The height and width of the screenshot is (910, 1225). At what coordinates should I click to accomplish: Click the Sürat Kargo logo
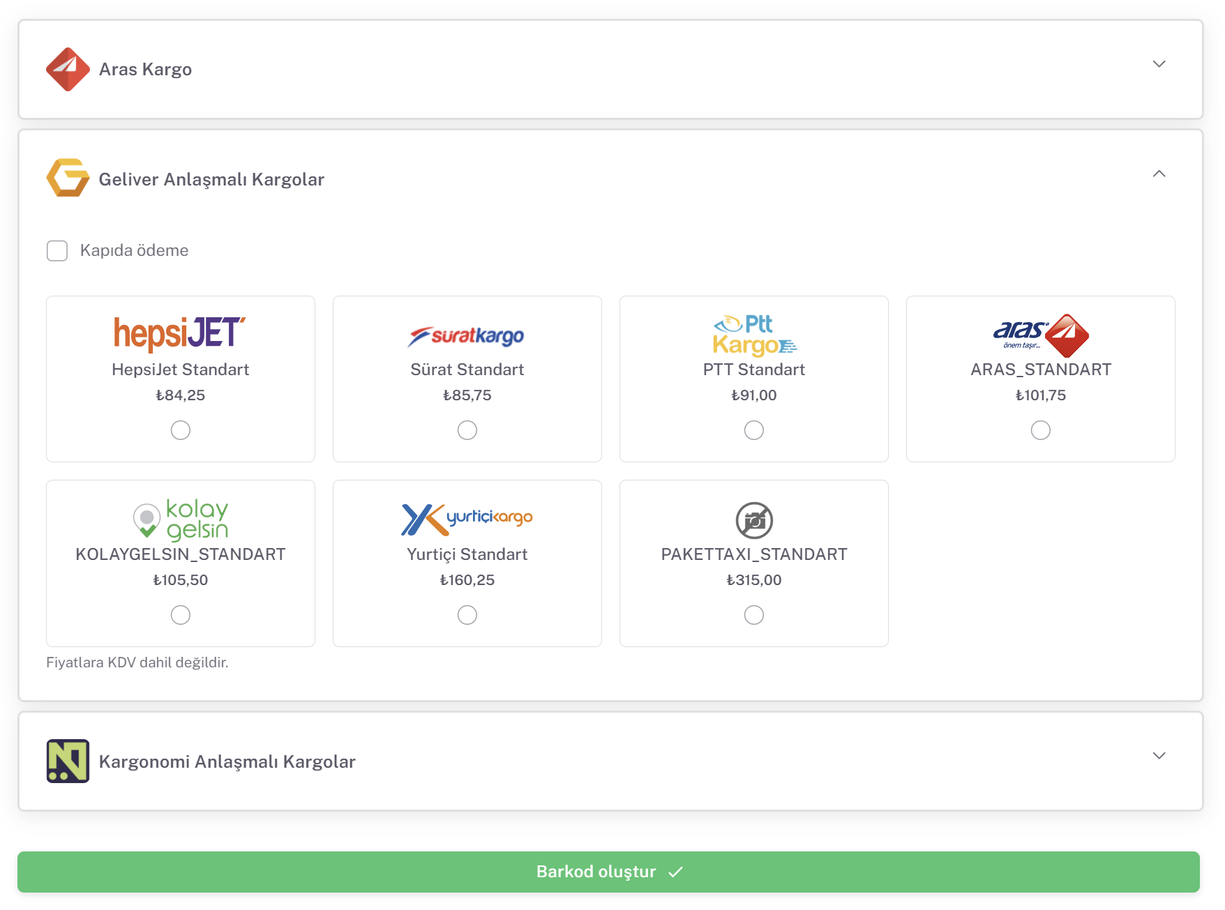click(467, 336)
